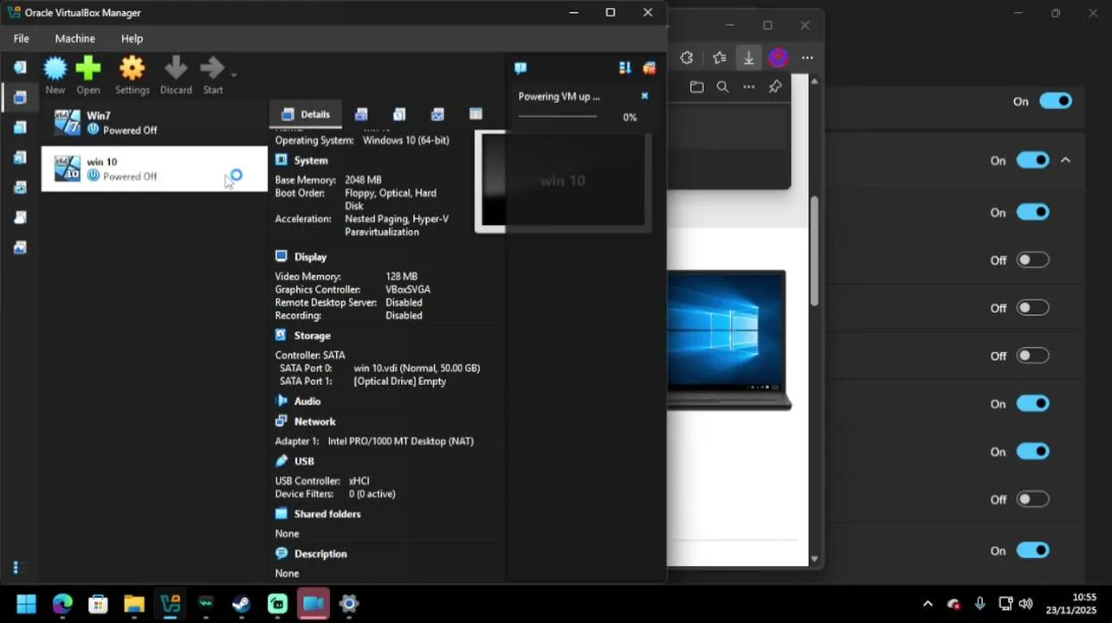Open the System settings link

(x=311, y=160)
